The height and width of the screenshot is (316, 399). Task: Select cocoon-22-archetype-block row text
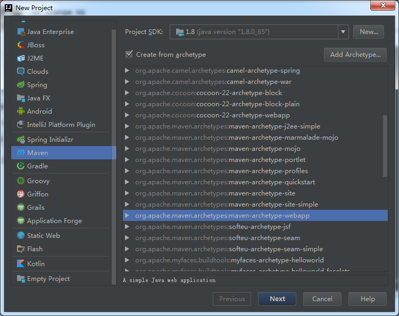(209, 93)
